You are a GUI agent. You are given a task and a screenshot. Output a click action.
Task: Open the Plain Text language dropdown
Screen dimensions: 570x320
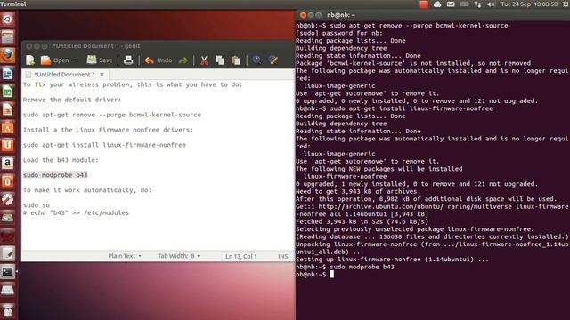point(125,256)
